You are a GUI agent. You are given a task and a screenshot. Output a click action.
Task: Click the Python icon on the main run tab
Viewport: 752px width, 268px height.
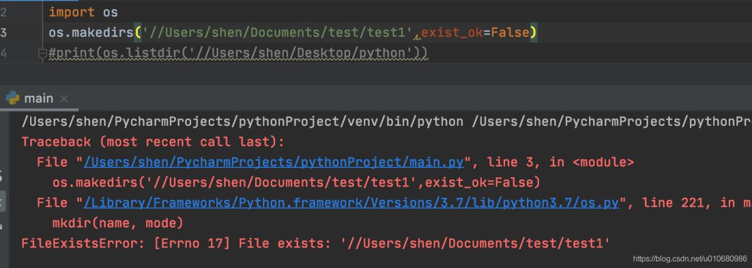coord(13,98)
